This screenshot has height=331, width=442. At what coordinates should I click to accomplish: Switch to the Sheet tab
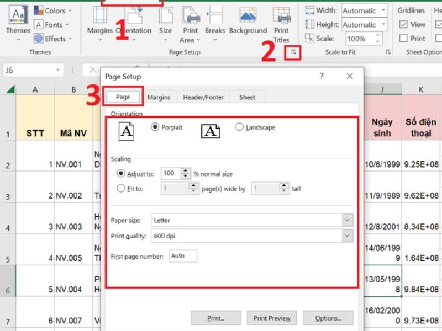click(x=247, y=97)
